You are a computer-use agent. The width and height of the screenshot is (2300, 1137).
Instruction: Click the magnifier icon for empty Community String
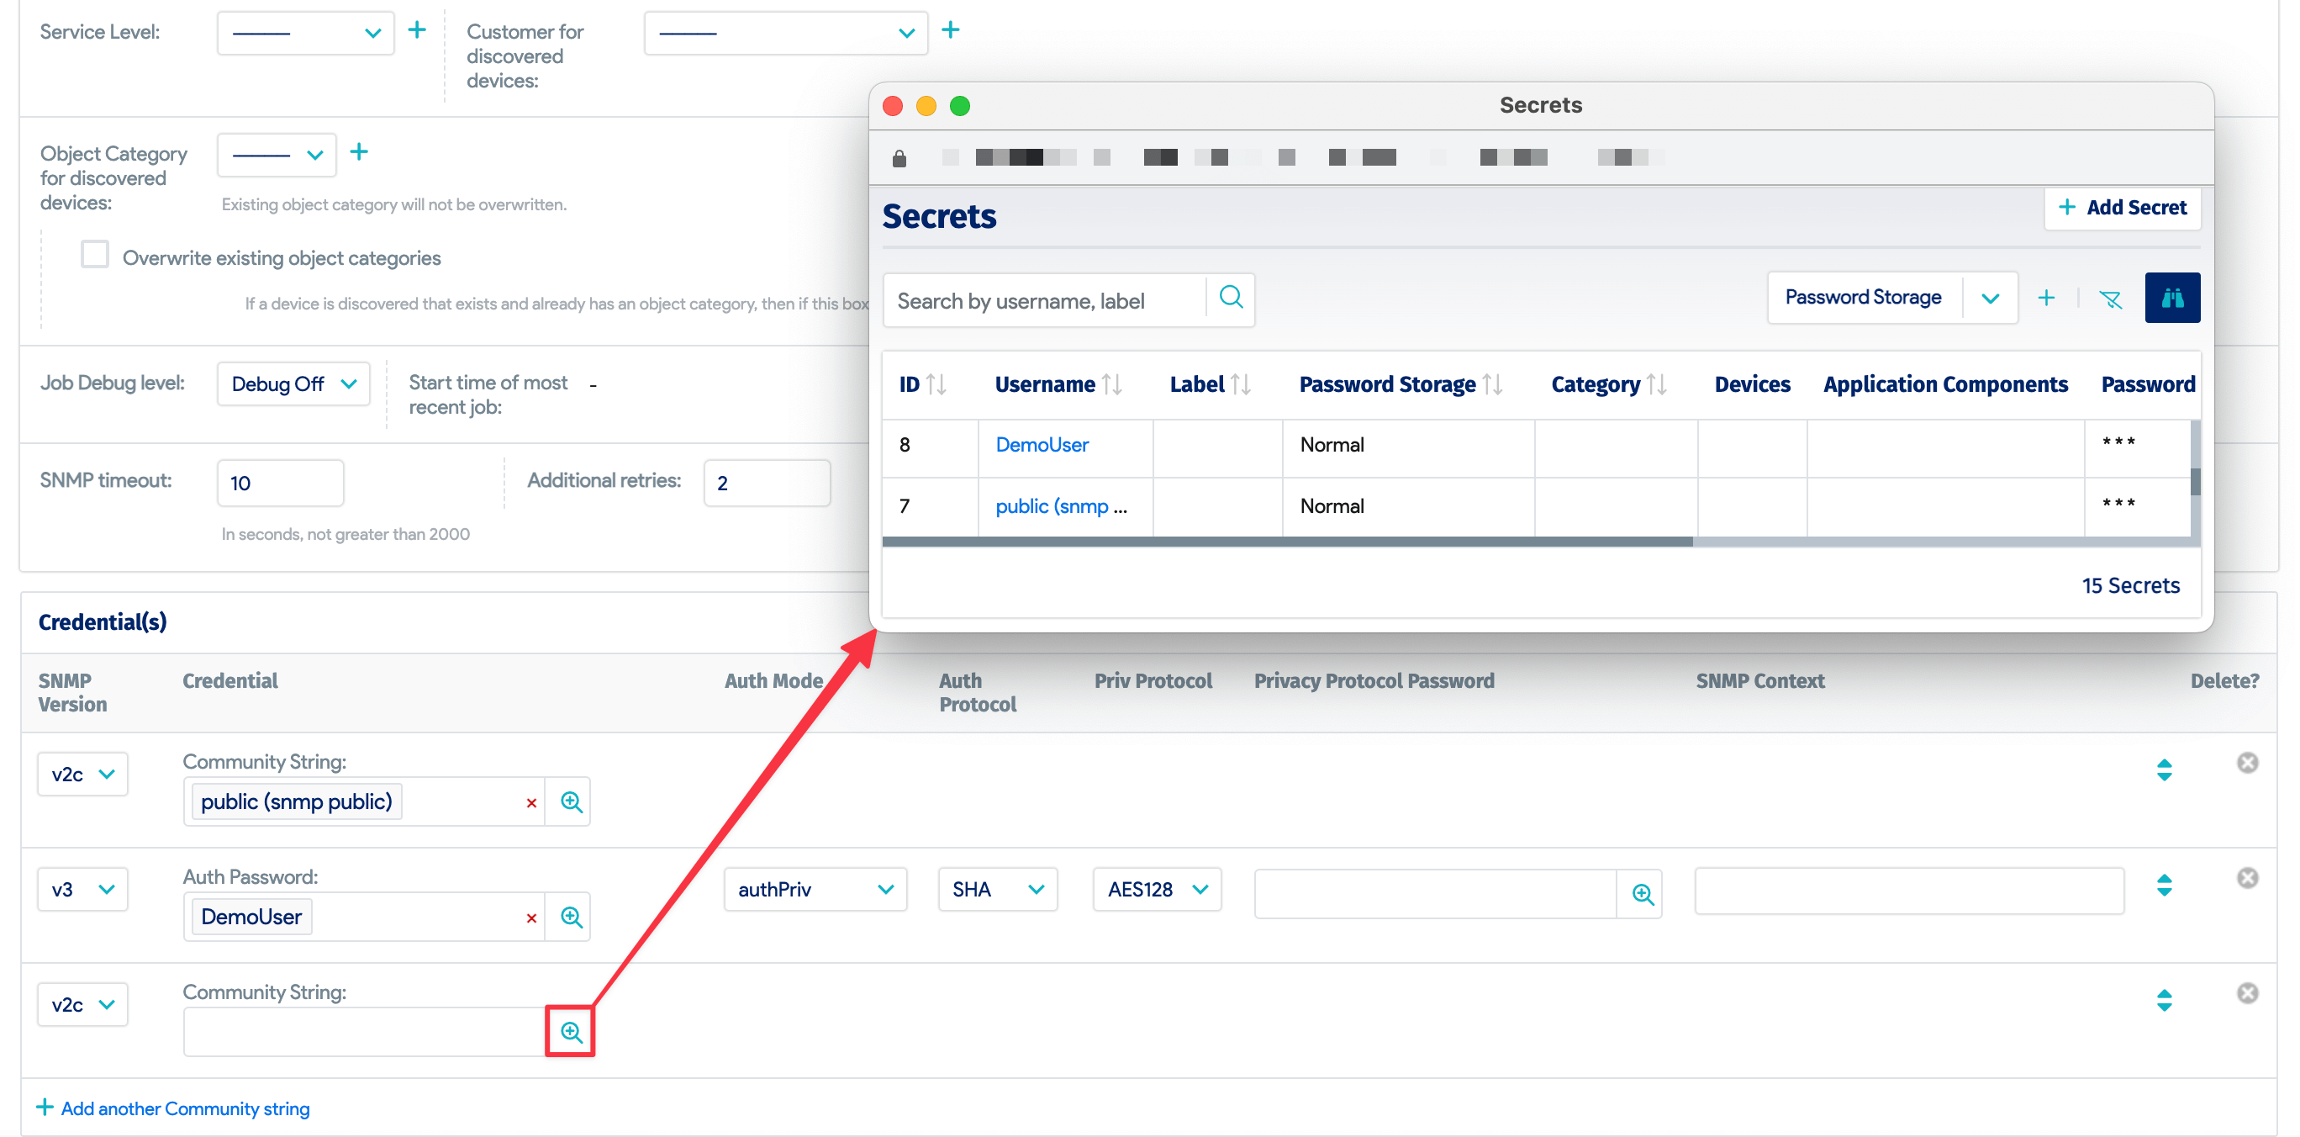pyautogui.click(x=571, y=1032)
